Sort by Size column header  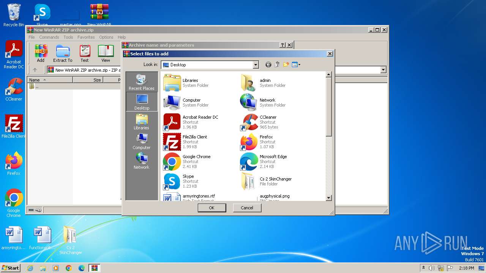click(88, 80)
